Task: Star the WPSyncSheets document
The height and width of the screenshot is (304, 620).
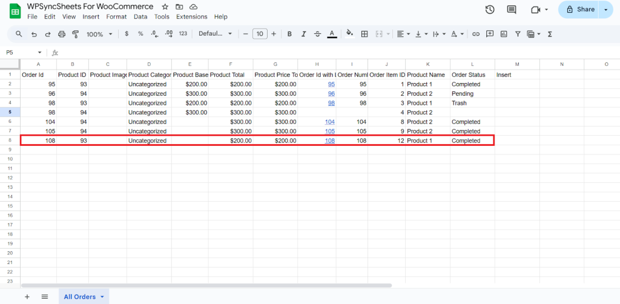Action: 165,7
